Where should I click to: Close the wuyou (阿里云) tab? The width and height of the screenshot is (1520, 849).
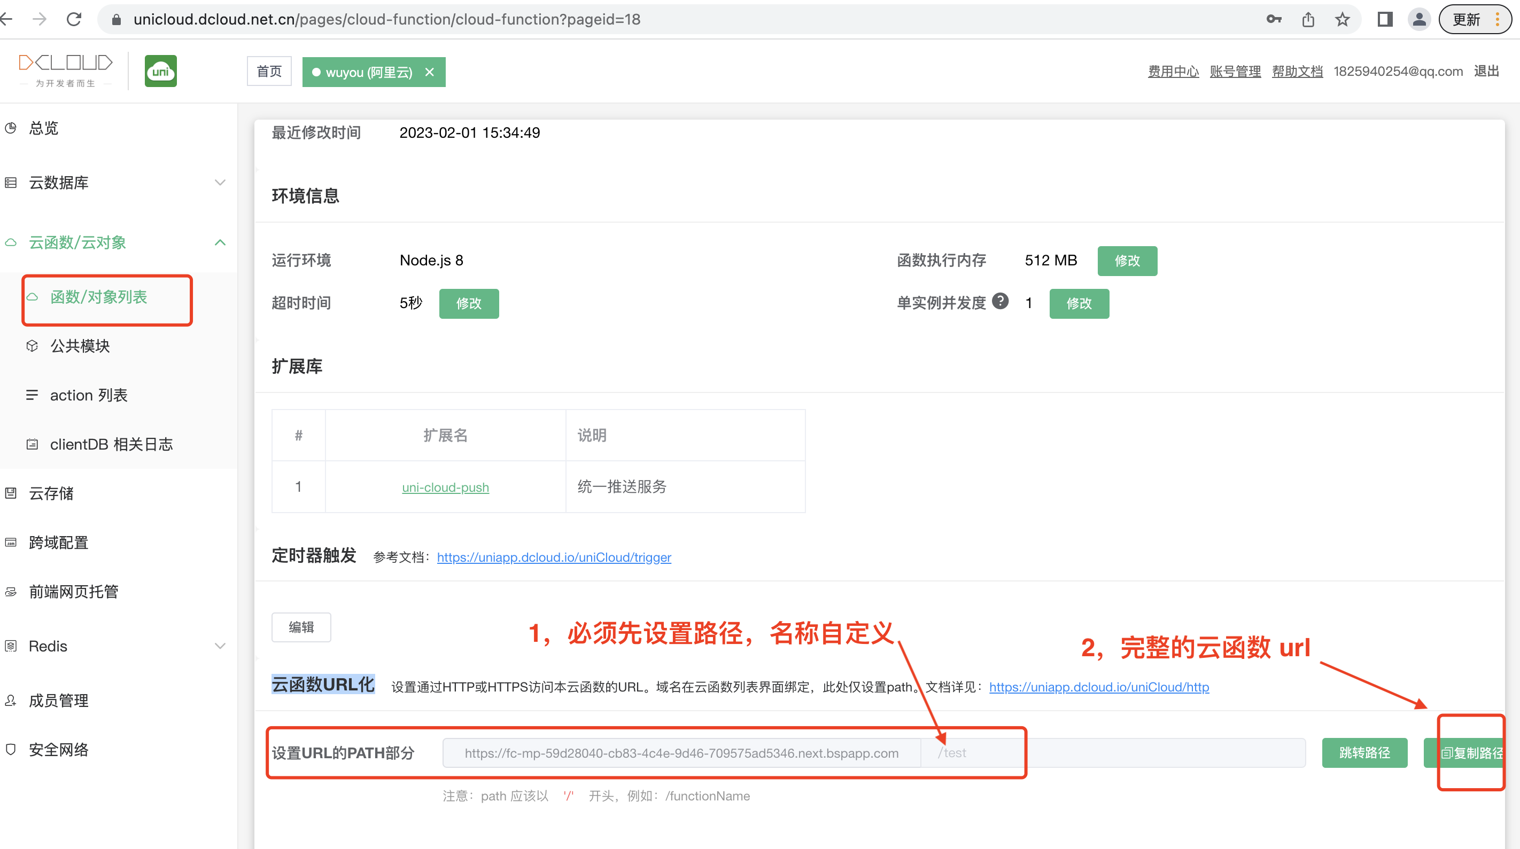pos(430,72)
